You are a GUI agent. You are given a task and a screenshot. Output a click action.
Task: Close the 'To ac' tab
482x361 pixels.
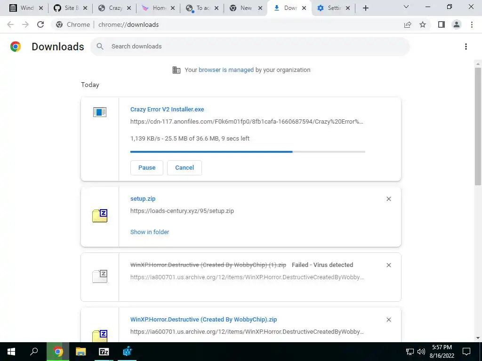coord(217,8)
